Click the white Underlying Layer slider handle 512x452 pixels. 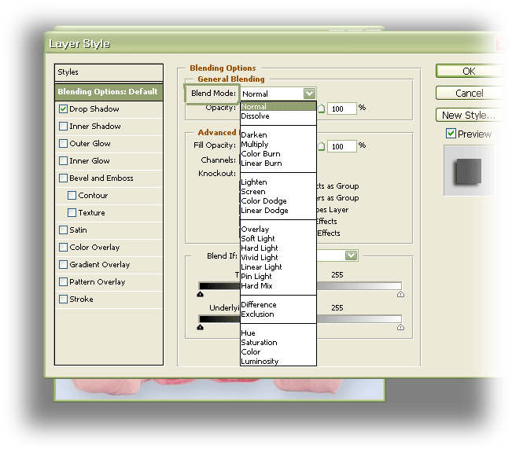(x=400, y=327)
